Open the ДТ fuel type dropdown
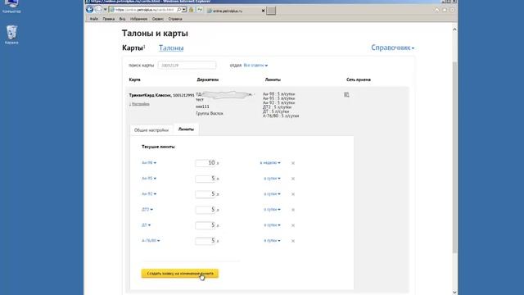This screenshot has width=524, height=295. [x=146, y=225]
